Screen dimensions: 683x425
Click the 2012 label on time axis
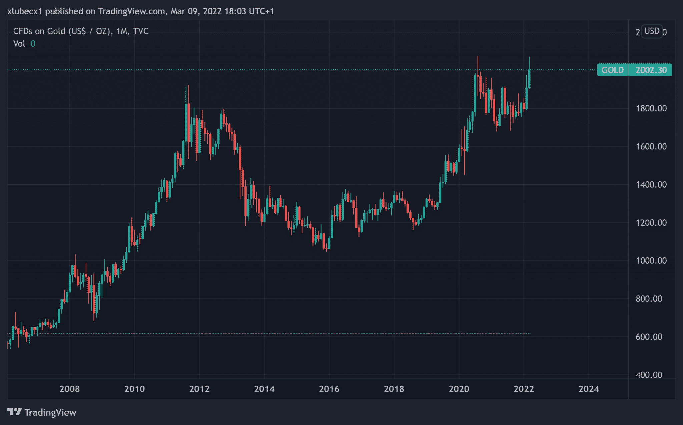(199, 389)
